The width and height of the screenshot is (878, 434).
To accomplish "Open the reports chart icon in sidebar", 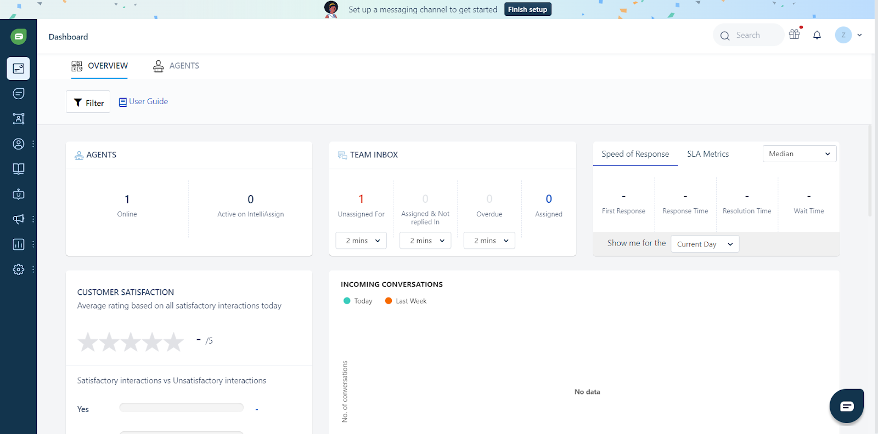I will coord(18,244).
